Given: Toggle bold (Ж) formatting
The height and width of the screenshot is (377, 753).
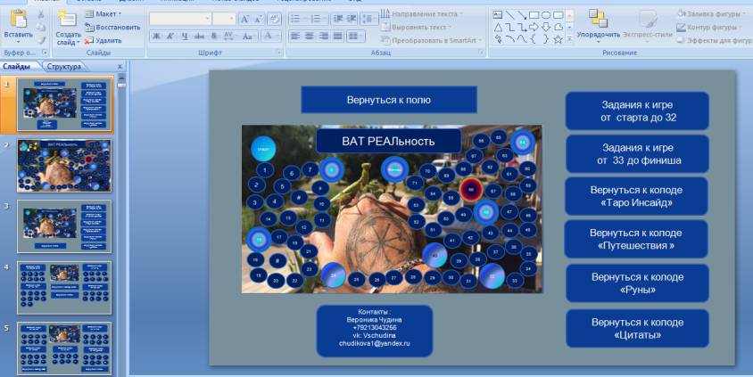Looking at the screenshot, I should (155, 36).
